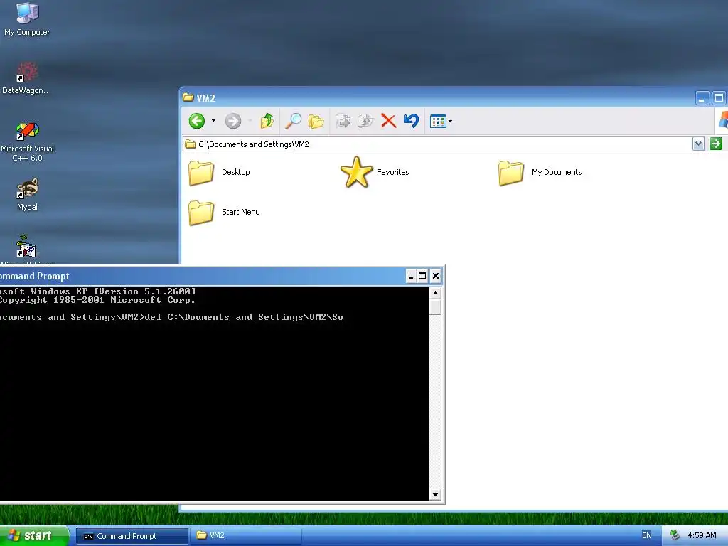Screen dimensions: 728x546
Task: Toggle the Folders pane button
Action: coord(316,121)
